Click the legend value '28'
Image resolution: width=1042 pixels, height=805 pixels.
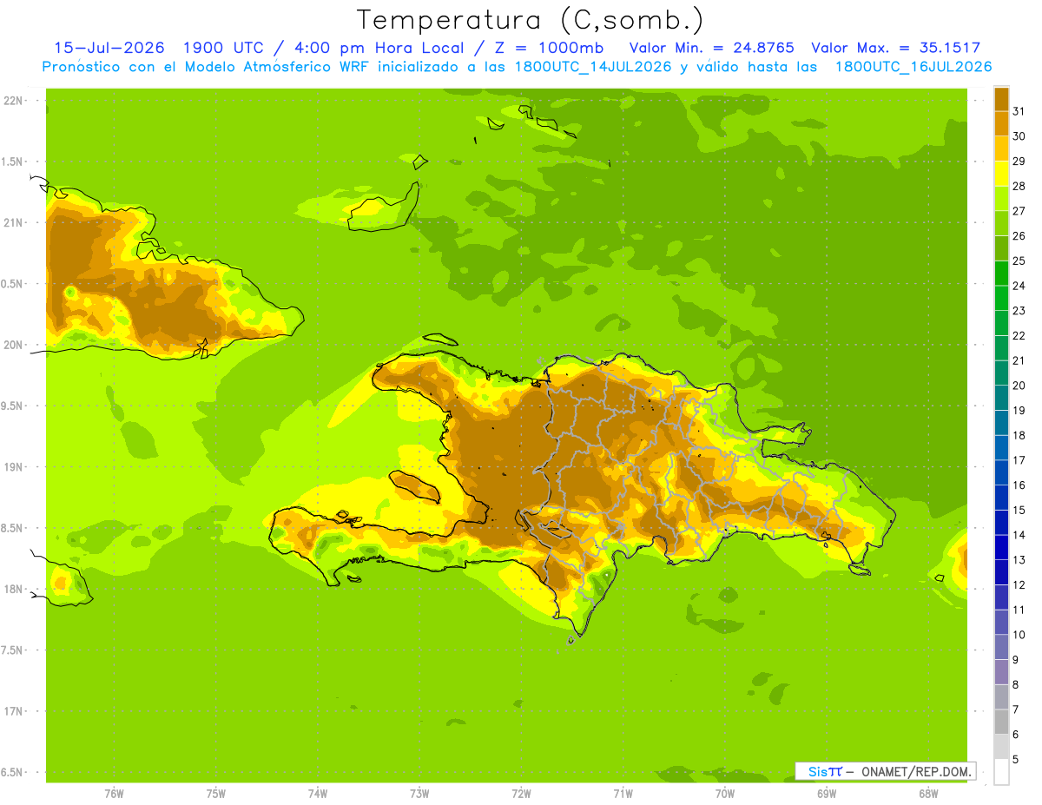(1019, 186)
